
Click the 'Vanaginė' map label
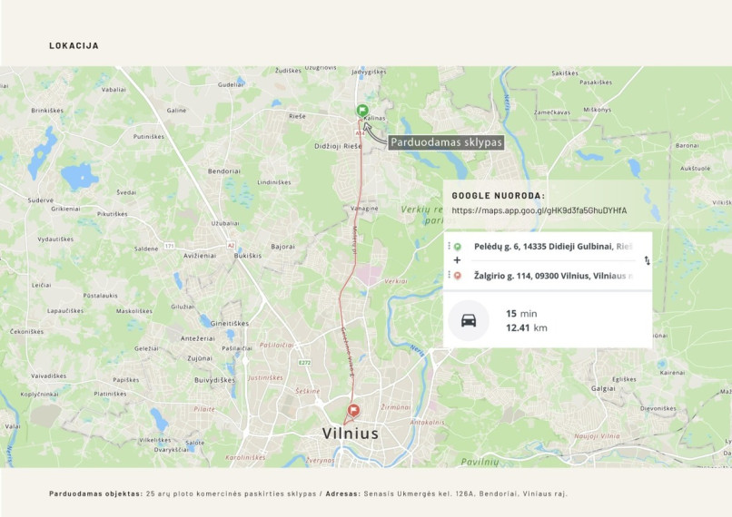click(364, 209)
